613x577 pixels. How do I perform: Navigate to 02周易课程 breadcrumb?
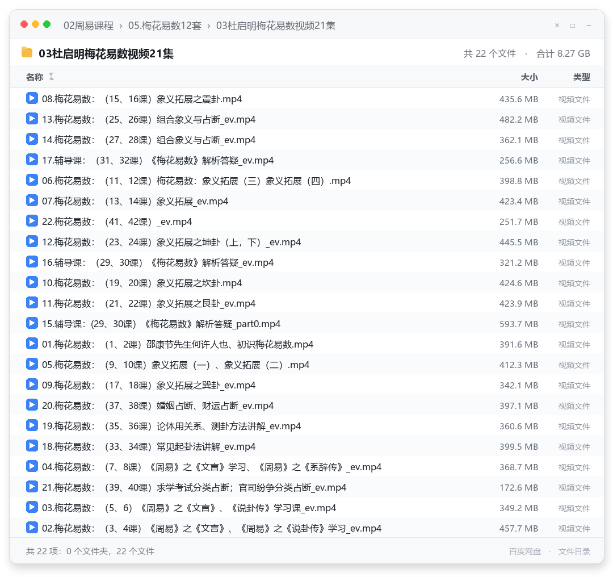click(89, 26)
